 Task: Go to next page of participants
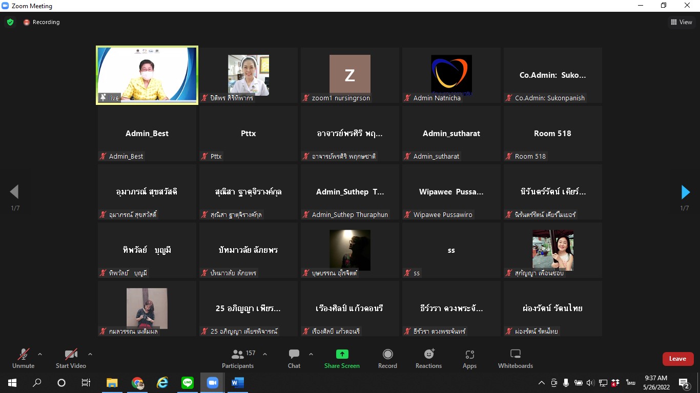coord(685,192)
